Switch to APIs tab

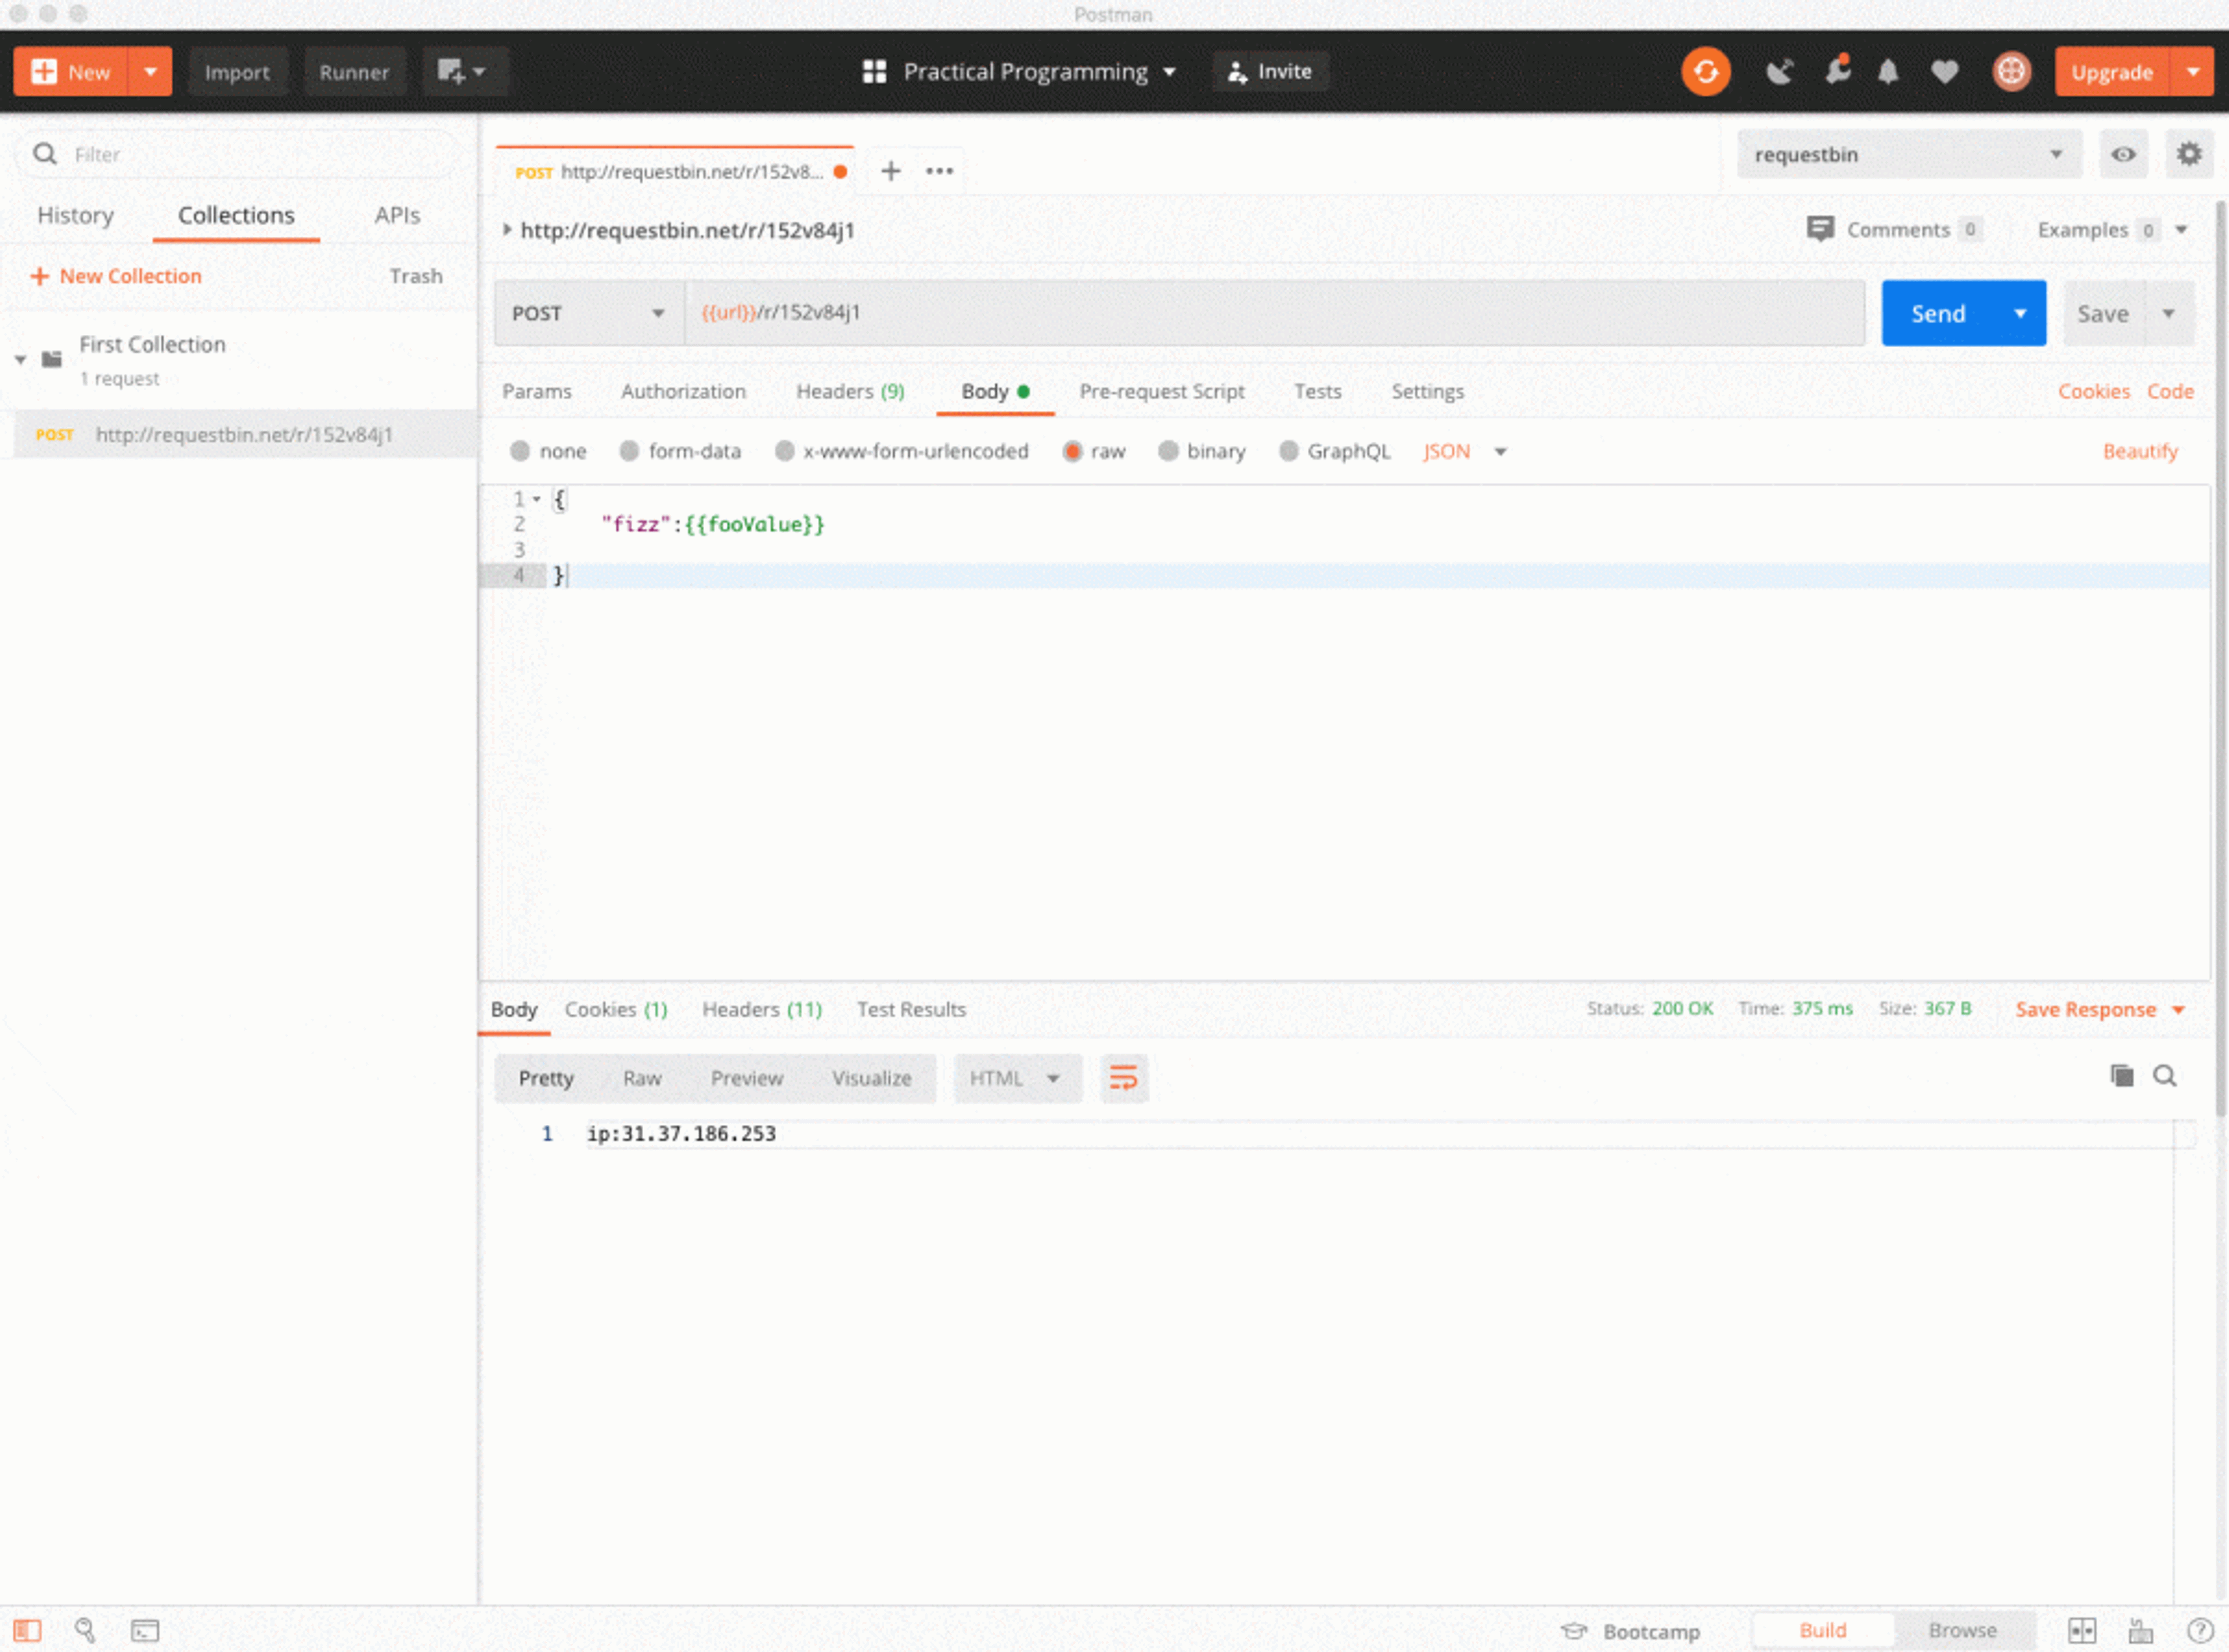397,215
